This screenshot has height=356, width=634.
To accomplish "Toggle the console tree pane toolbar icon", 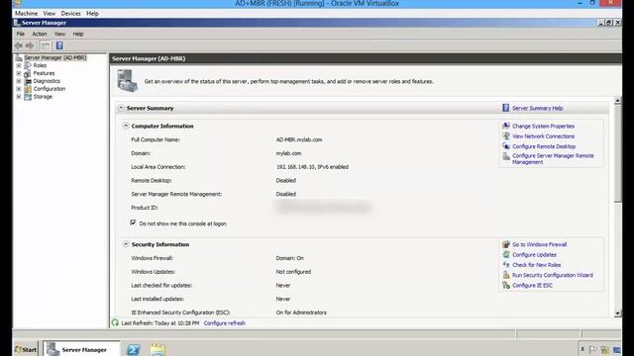I will (46, 45).
